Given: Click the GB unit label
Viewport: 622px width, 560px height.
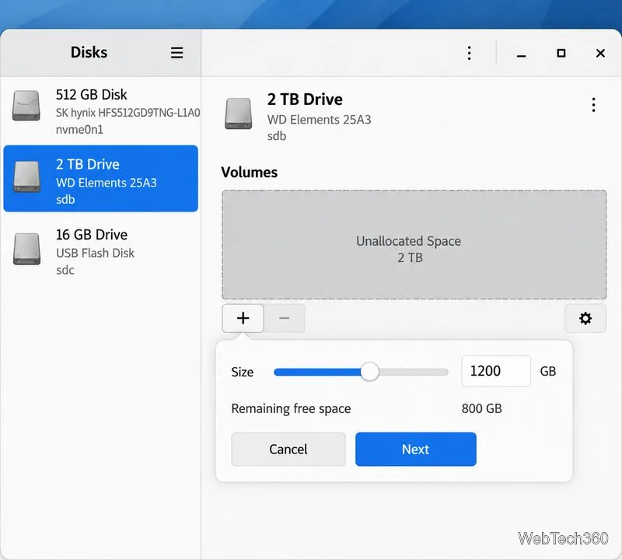Looking at the screenshot, I should pyautogui.click(x=548, y=372).
